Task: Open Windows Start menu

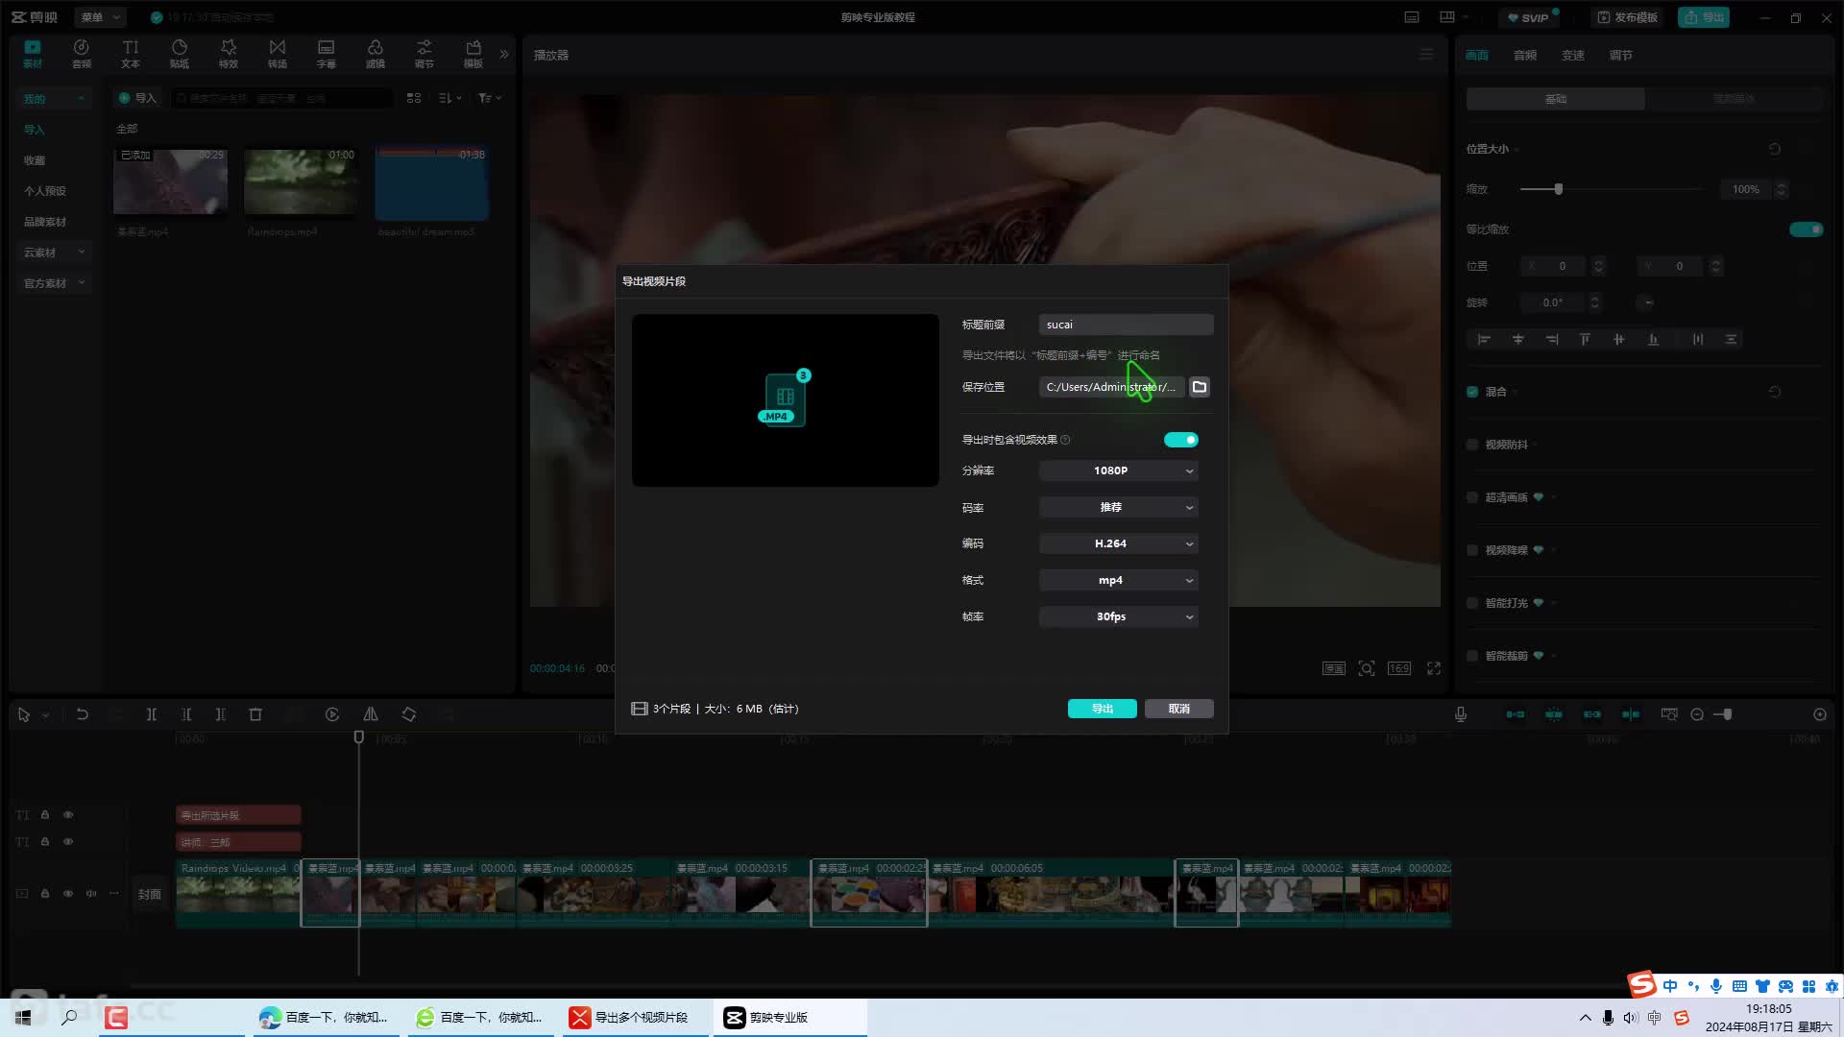Action: pos(23,1017)
